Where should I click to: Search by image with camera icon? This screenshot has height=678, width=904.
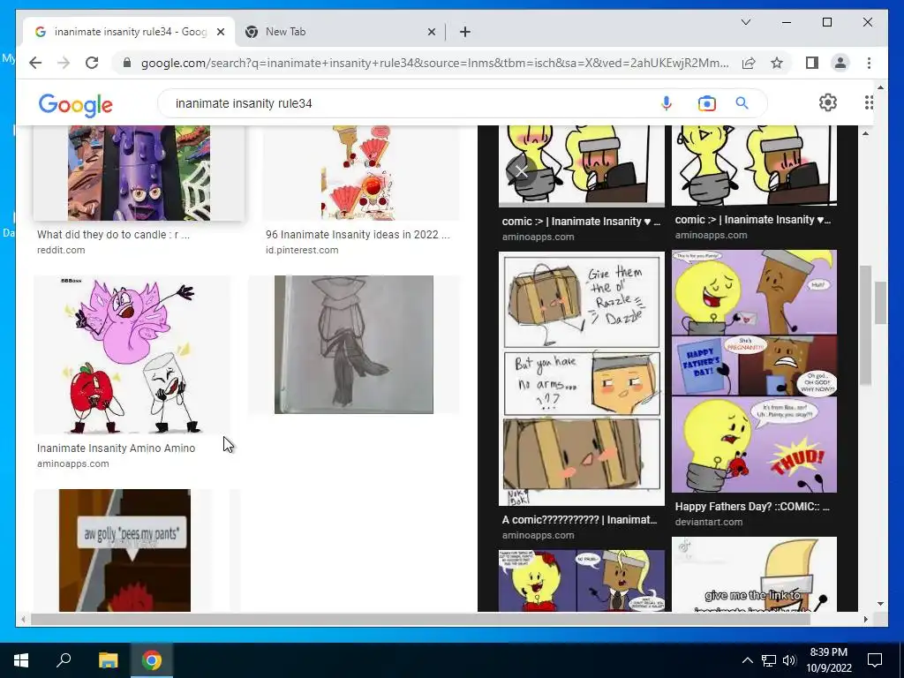[x=707, y=103]
